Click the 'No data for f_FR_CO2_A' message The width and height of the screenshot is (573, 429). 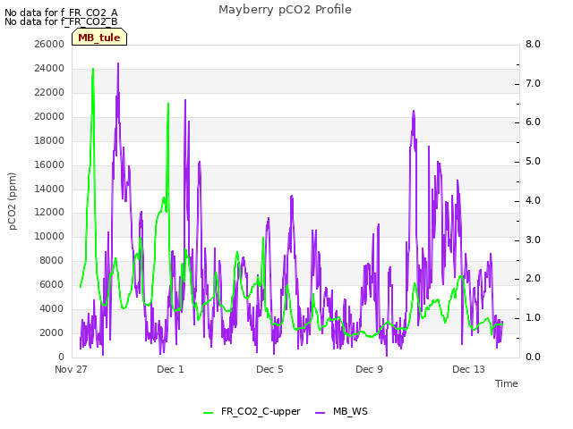pos(61,13)
